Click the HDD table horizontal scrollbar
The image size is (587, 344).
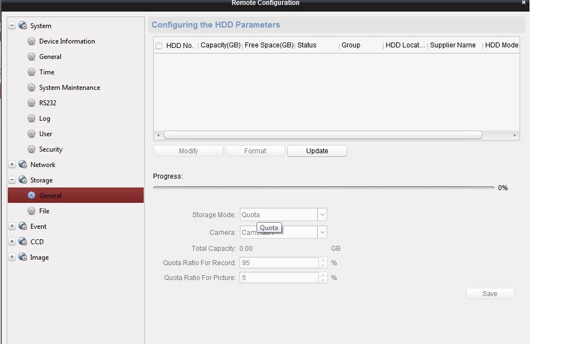pos(323,135)
